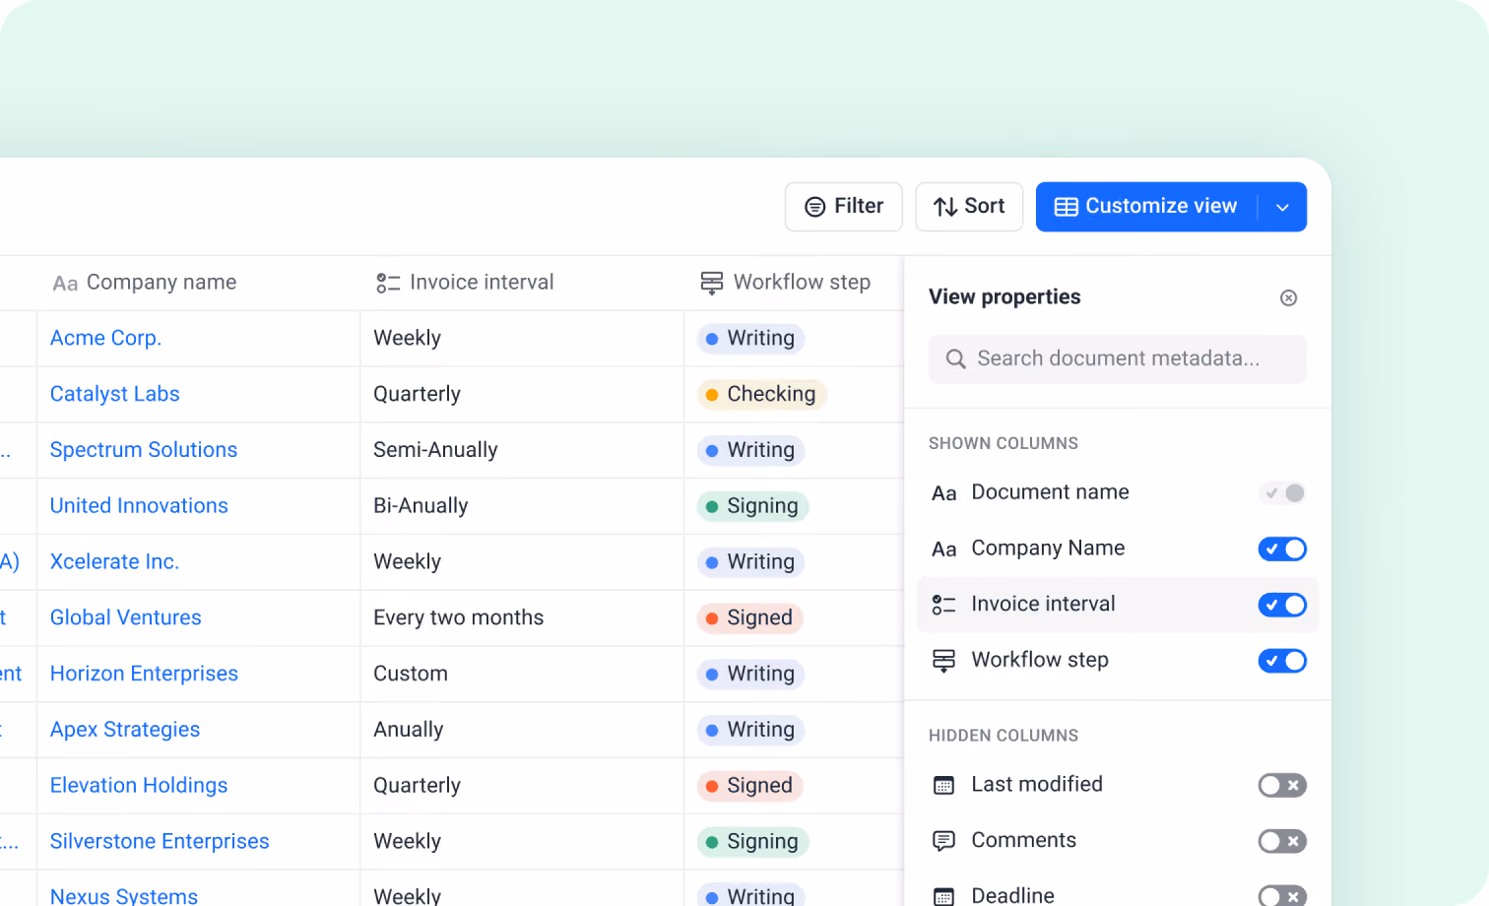Open Apex Strategies link
Image resolution: width=1489 pixels, height=906 pixels.
pyautogui.click(x=125, y=730)
